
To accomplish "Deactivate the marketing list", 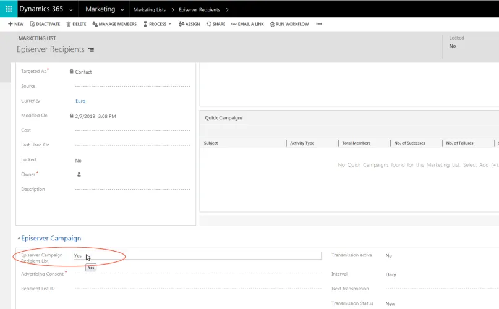I will point(45,24).
